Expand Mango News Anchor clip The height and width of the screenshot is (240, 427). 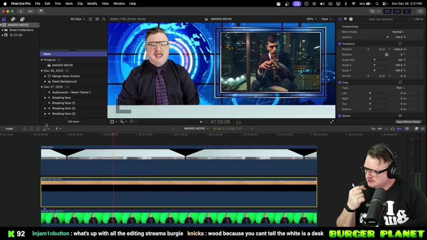click(x=45, y=76)
